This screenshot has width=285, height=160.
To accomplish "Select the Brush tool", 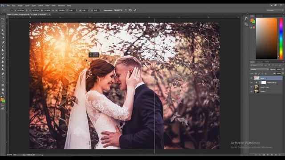I will pyautogui.click(x=3, y=46).
